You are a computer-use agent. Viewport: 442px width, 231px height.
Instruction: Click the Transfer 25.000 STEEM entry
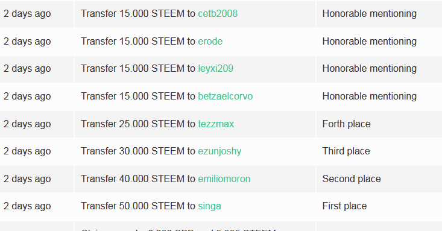(x=157, y=124)
